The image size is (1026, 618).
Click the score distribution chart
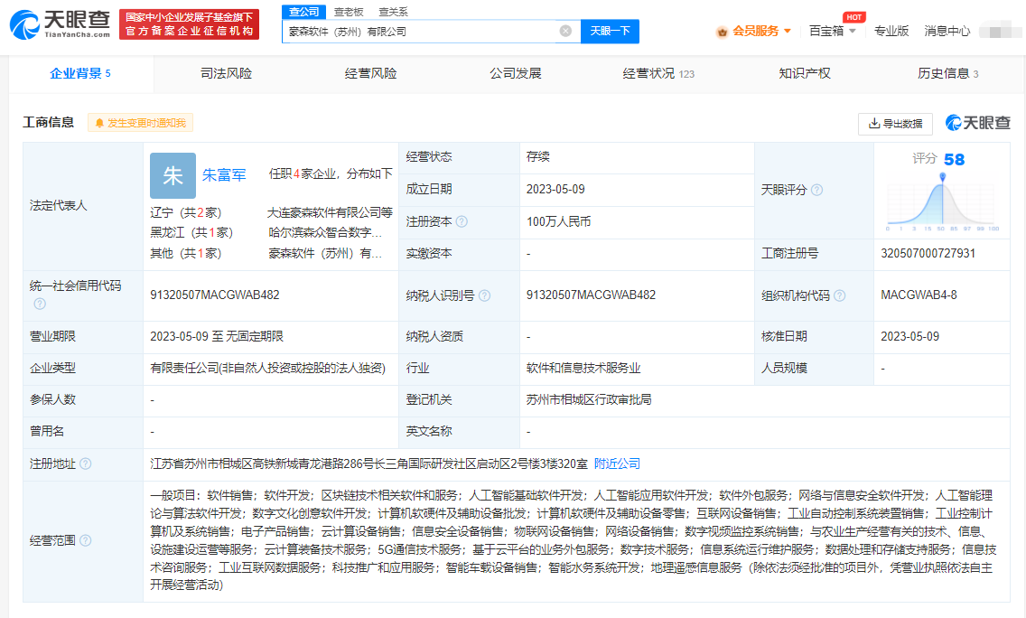942,203
